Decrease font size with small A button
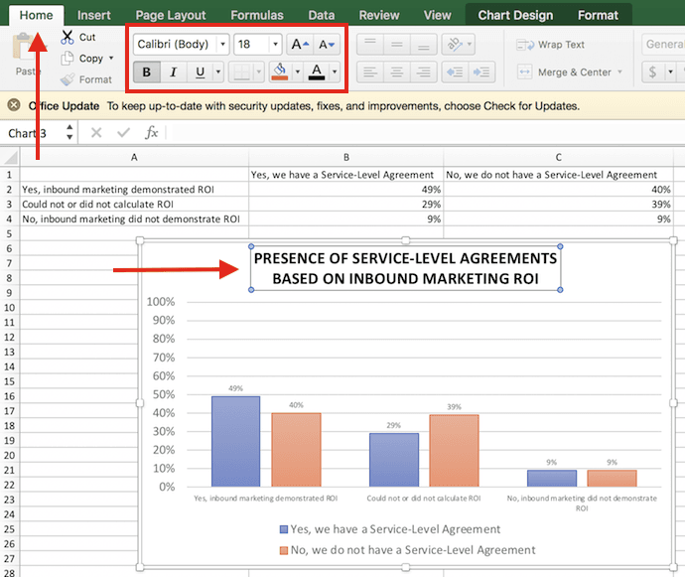 (327, 44)
